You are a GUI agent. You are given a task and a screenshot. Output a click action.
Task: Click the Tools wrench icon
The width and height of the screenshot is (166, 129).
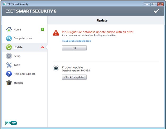point(9,65)
